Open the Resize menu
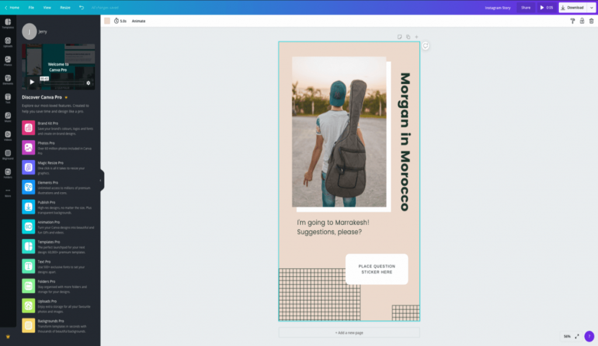The image size is (598, 346). click(x=65, y=8)
